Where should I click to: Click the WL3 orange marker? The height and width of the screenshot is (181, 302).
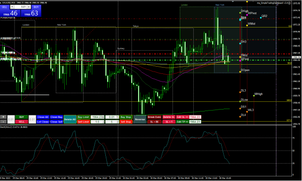tap(247, 111)
